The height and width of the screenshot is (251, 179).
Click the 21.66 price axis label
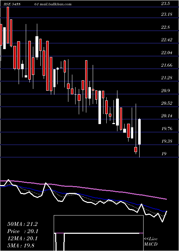(166, 65)
